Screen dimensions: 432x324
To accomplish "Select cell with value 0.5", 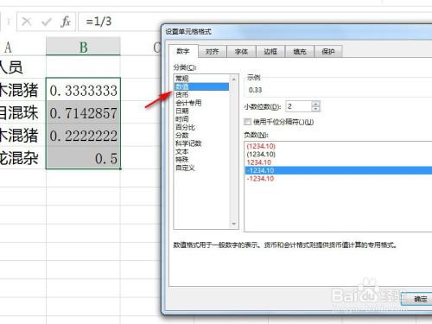I will (x=83, y=158).
